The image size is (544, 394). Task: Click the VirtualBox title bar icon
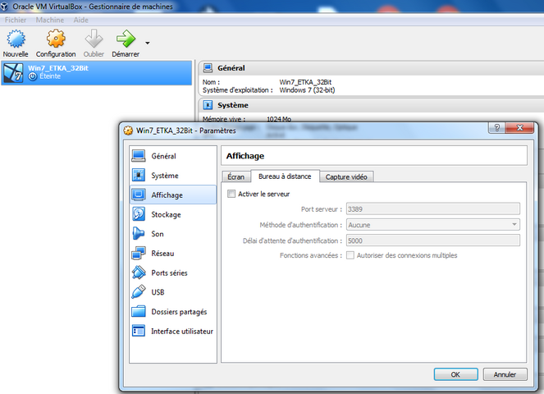coord(4,7)
